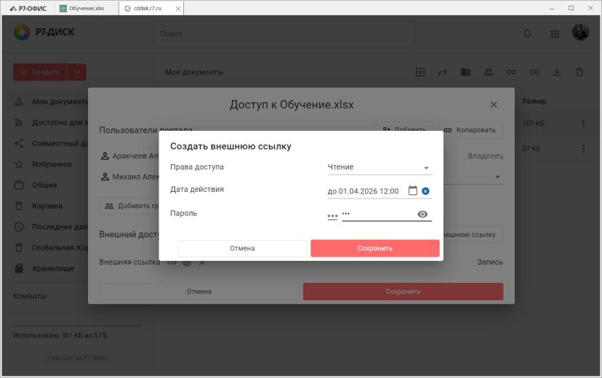Open the three-dot menu for the 107 КБ file
This screenshot has height=378, width=602.
(x=583, y=124)
